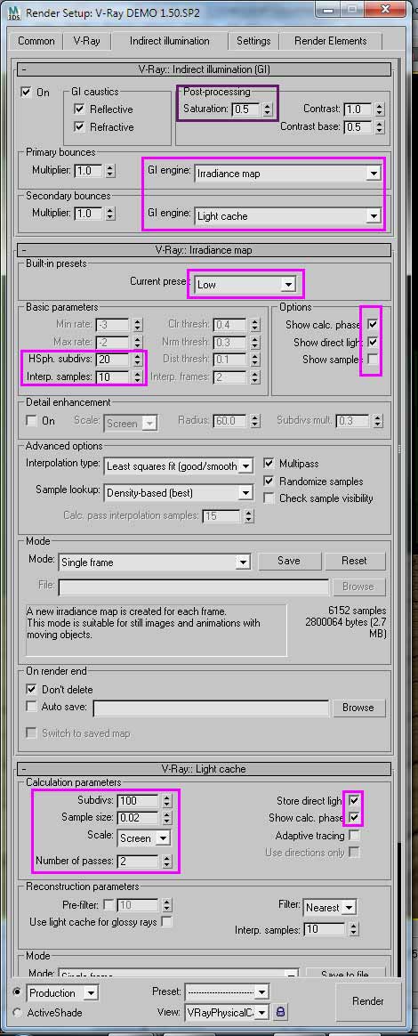Enable the Pre-filter checkbox
Viewport: 418px width, 1036px height.
pyautogui.click(x=109, y=904)
